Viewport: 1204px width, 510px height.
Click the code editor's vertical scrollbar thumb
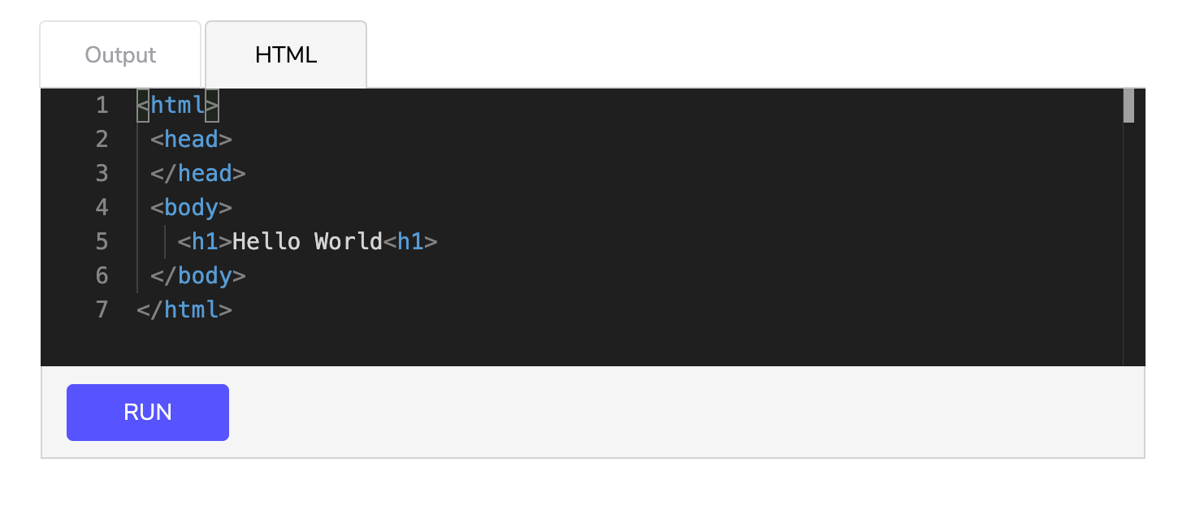click(1128, 106)
